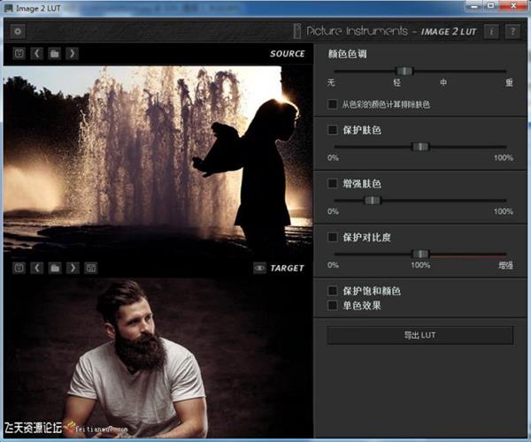Image resolution: width=531 pixels, height=442 pixels.
Task: Click the 颜色色调 slider handle
Action: (404, 71)
